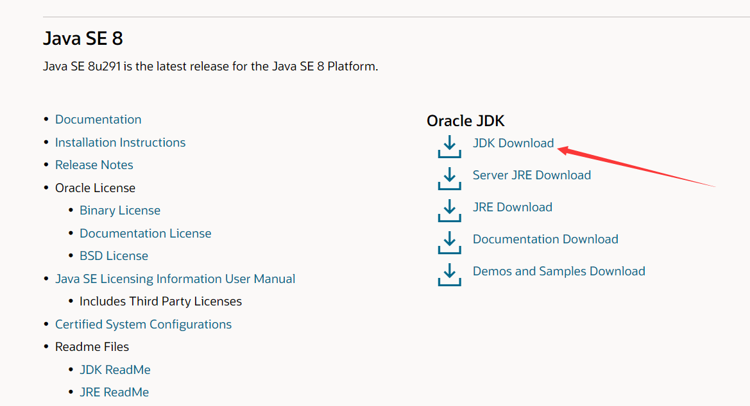The height and width of the screenshot is (406, 750).
Task: Go to the Documentation License page
Action: 146,234
